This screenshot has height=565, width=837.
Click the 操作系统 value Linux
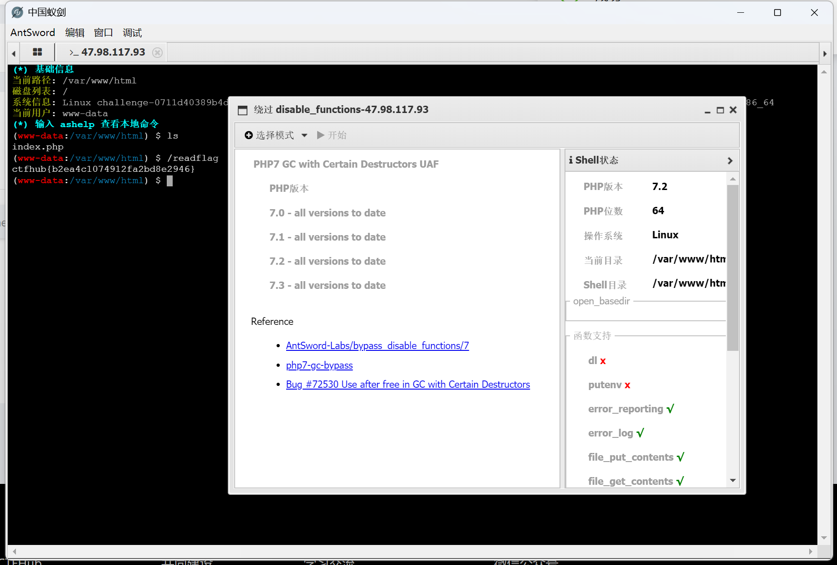665,235
